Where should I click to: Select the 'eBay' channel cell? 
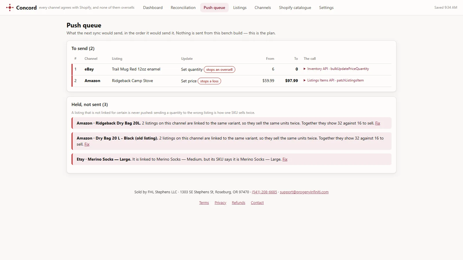[89, 69]
